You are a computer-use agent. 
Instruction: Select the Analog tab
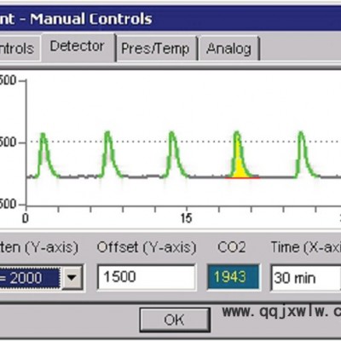tap(228, 49)
